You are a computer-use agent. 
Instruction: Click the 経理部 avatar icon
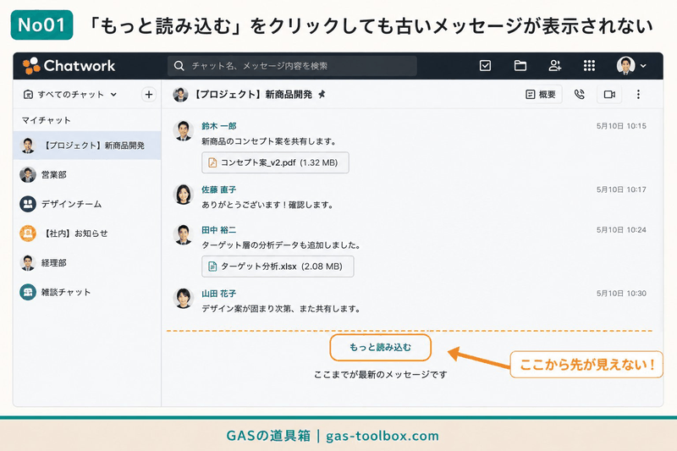28,263
